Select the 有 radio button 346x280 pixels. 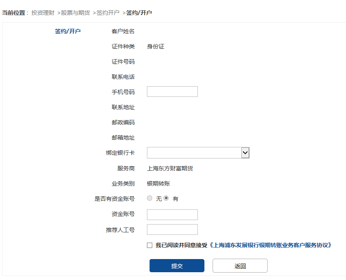pyautogui.click(x=166, y=198)
